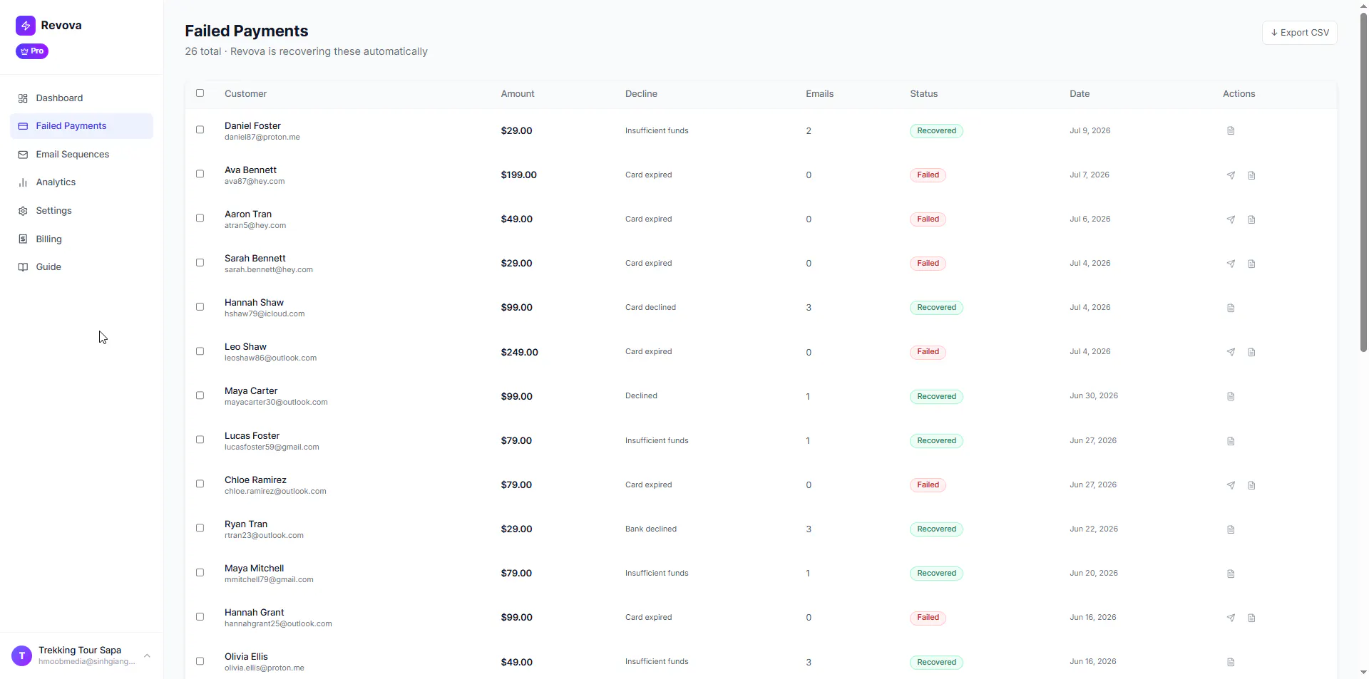
Task: Click the Amount column header
Action: [518, 94]
